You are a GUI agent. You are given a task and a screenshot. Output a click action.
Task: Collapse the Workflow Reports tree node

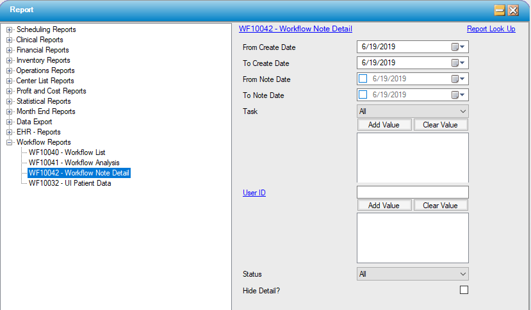click(10, 142)
